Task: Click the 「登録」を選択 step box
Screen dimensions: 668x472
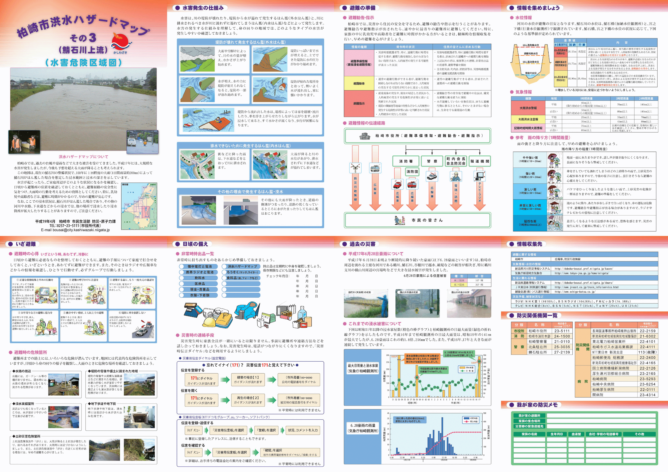Action: 266,430
